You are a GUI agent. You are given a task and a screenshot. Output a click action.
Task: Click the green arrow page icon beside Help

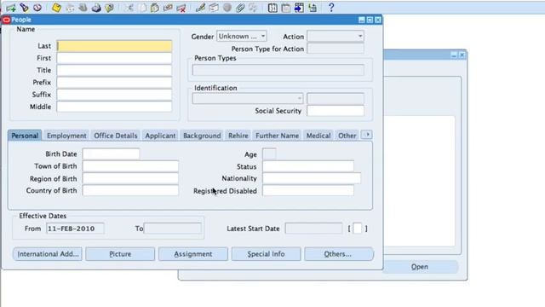[x=313, y=8]
